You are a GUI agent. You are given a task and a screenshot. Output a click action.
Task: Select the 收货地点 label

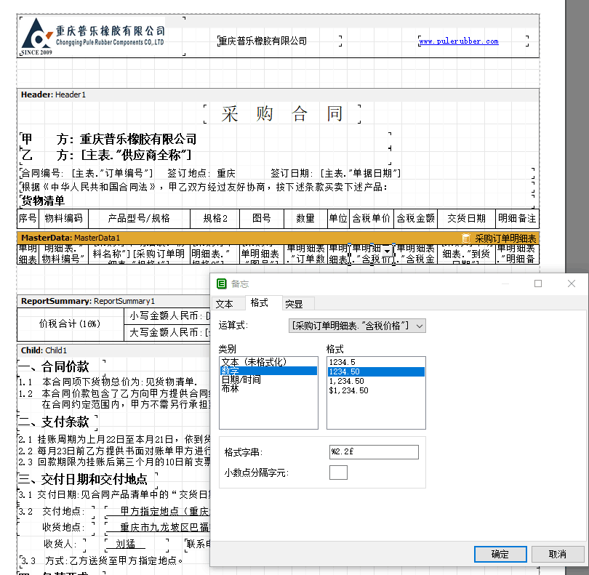(63, 527)
